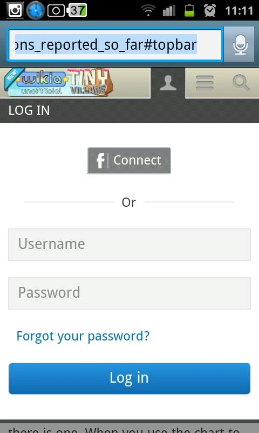Open the Instagram notification icon
The height and width of the screenshot is (433, 259).
(x=15, y=10)
